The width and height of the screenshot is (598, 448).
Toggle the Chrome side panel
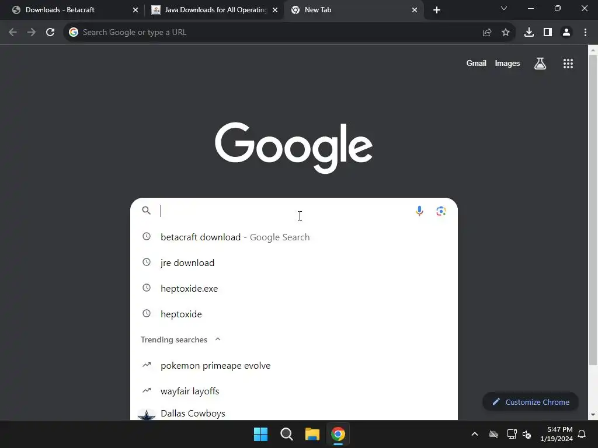tap(548, 33)
